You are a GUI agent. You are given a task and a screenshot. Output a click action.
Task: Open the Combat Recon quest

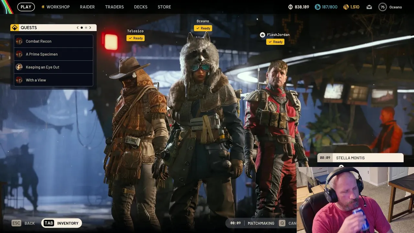(x=53, y=41)
